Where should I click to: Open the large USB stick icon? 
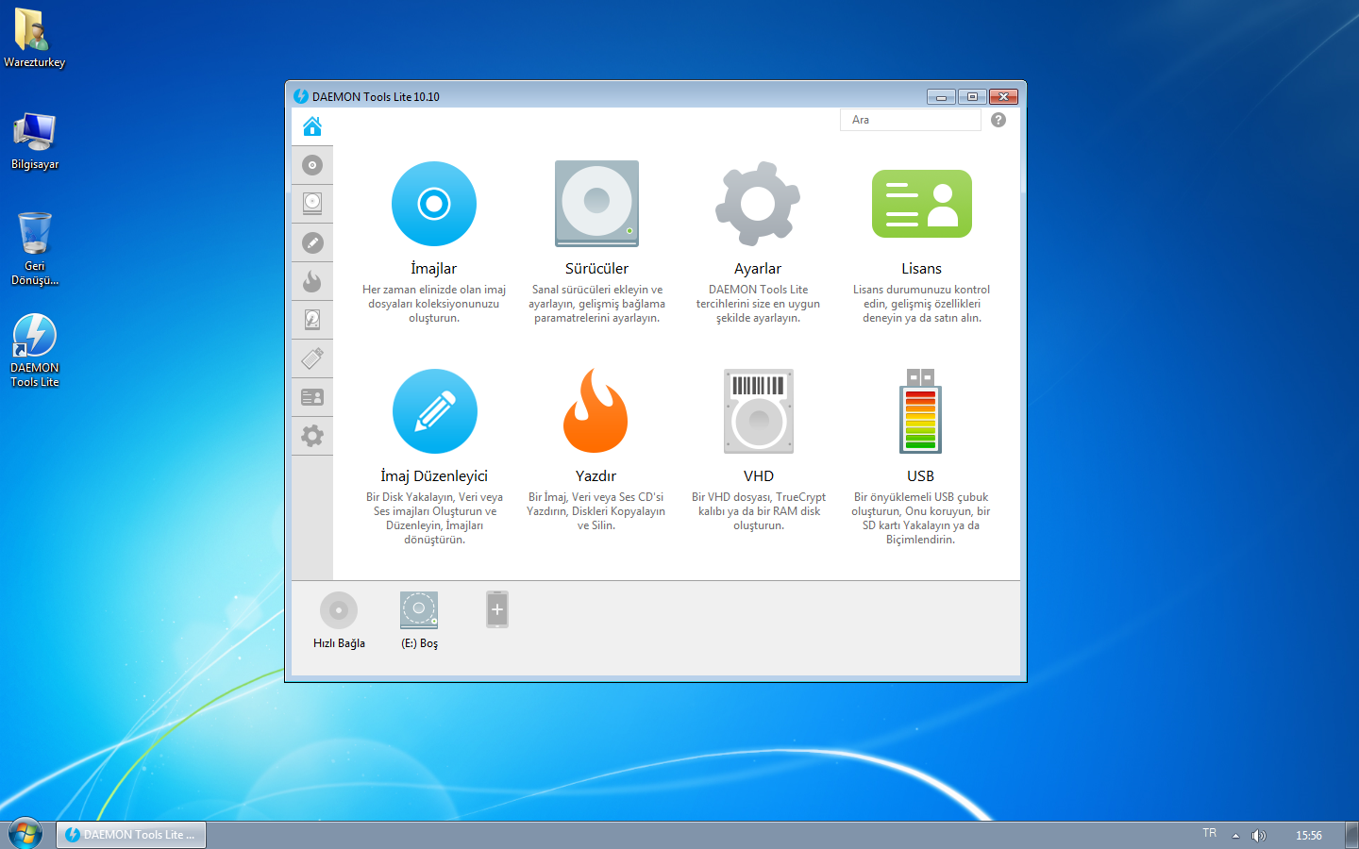coord(920,411)
